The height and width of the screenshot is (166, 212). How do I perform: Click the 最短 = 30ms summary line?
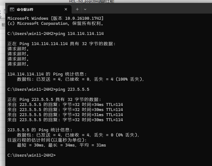click(x=61, y=145)
